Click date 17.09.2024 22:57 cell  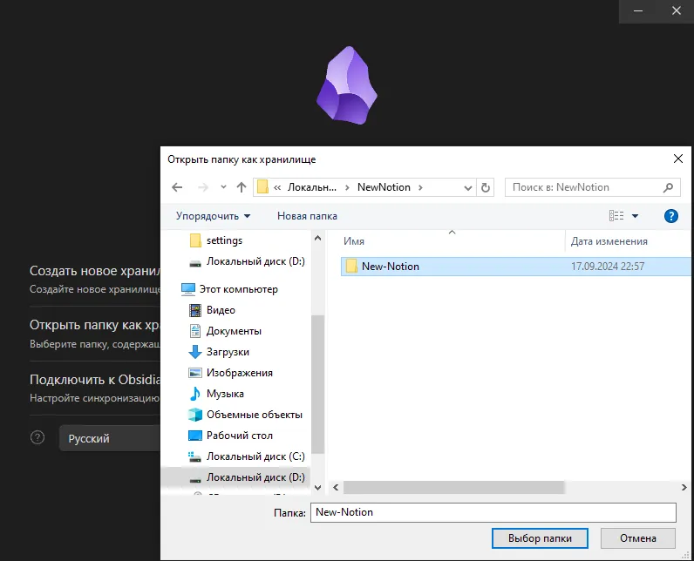(607, 267)
